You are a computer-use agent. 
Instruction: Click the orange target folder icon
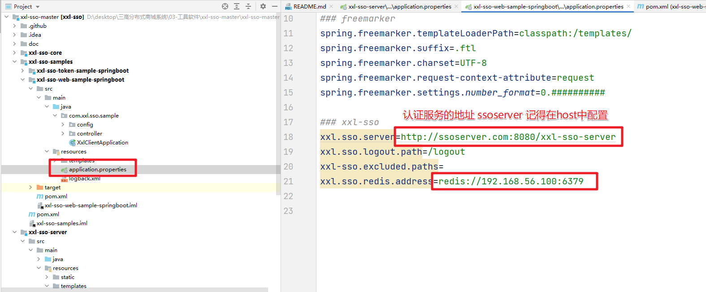(40, 187)
